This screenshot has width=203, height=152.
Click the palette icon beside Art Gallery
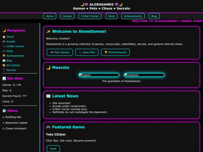click(x=4, y=65)
